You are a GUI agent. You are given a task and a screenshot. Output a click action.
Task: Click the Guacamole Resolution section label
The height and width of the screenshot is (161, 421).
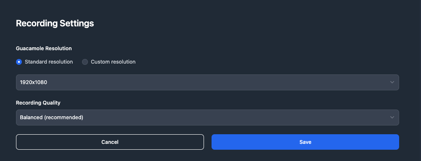[44, 49]
